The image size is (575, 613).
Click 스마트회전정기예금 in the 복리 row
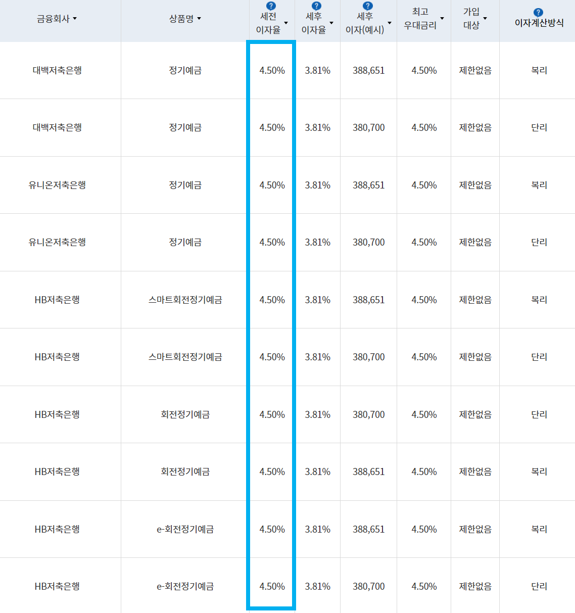[x=185, y=300]
